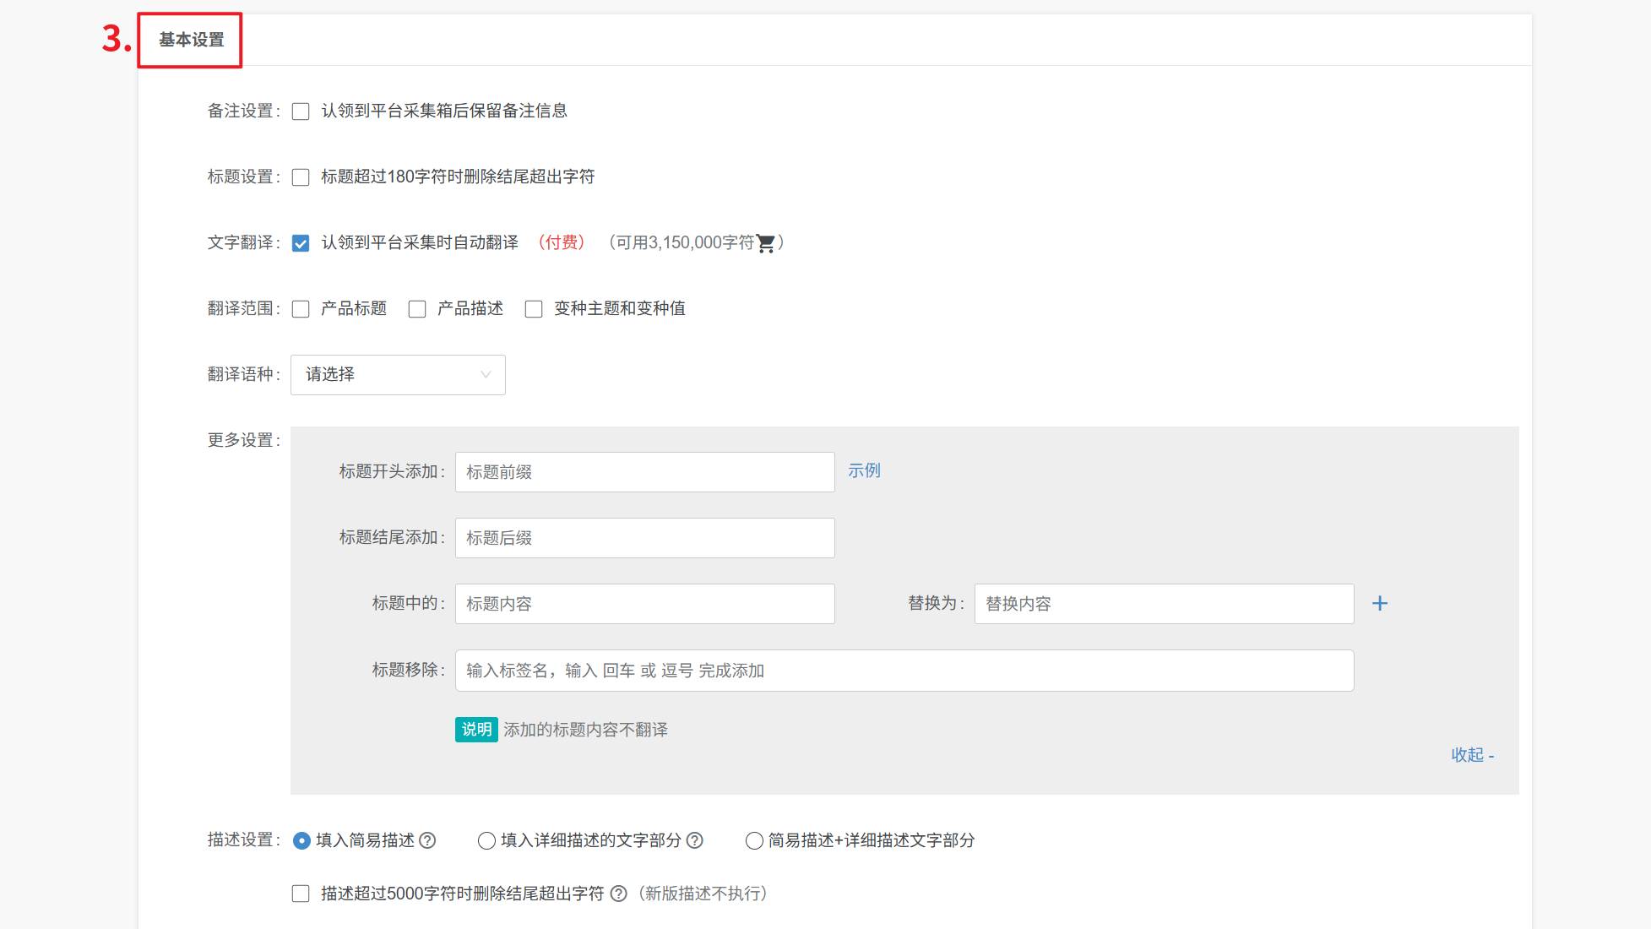Enable 认领到平台采集箱后保留备注信息 checkbox
The height and width of the screenshot is (929, 1651).
click(301, 111)
